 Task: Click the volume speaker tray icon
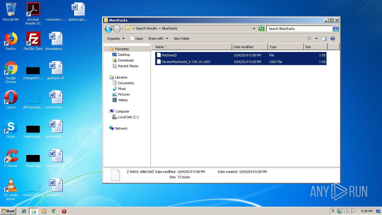point(346,211)
